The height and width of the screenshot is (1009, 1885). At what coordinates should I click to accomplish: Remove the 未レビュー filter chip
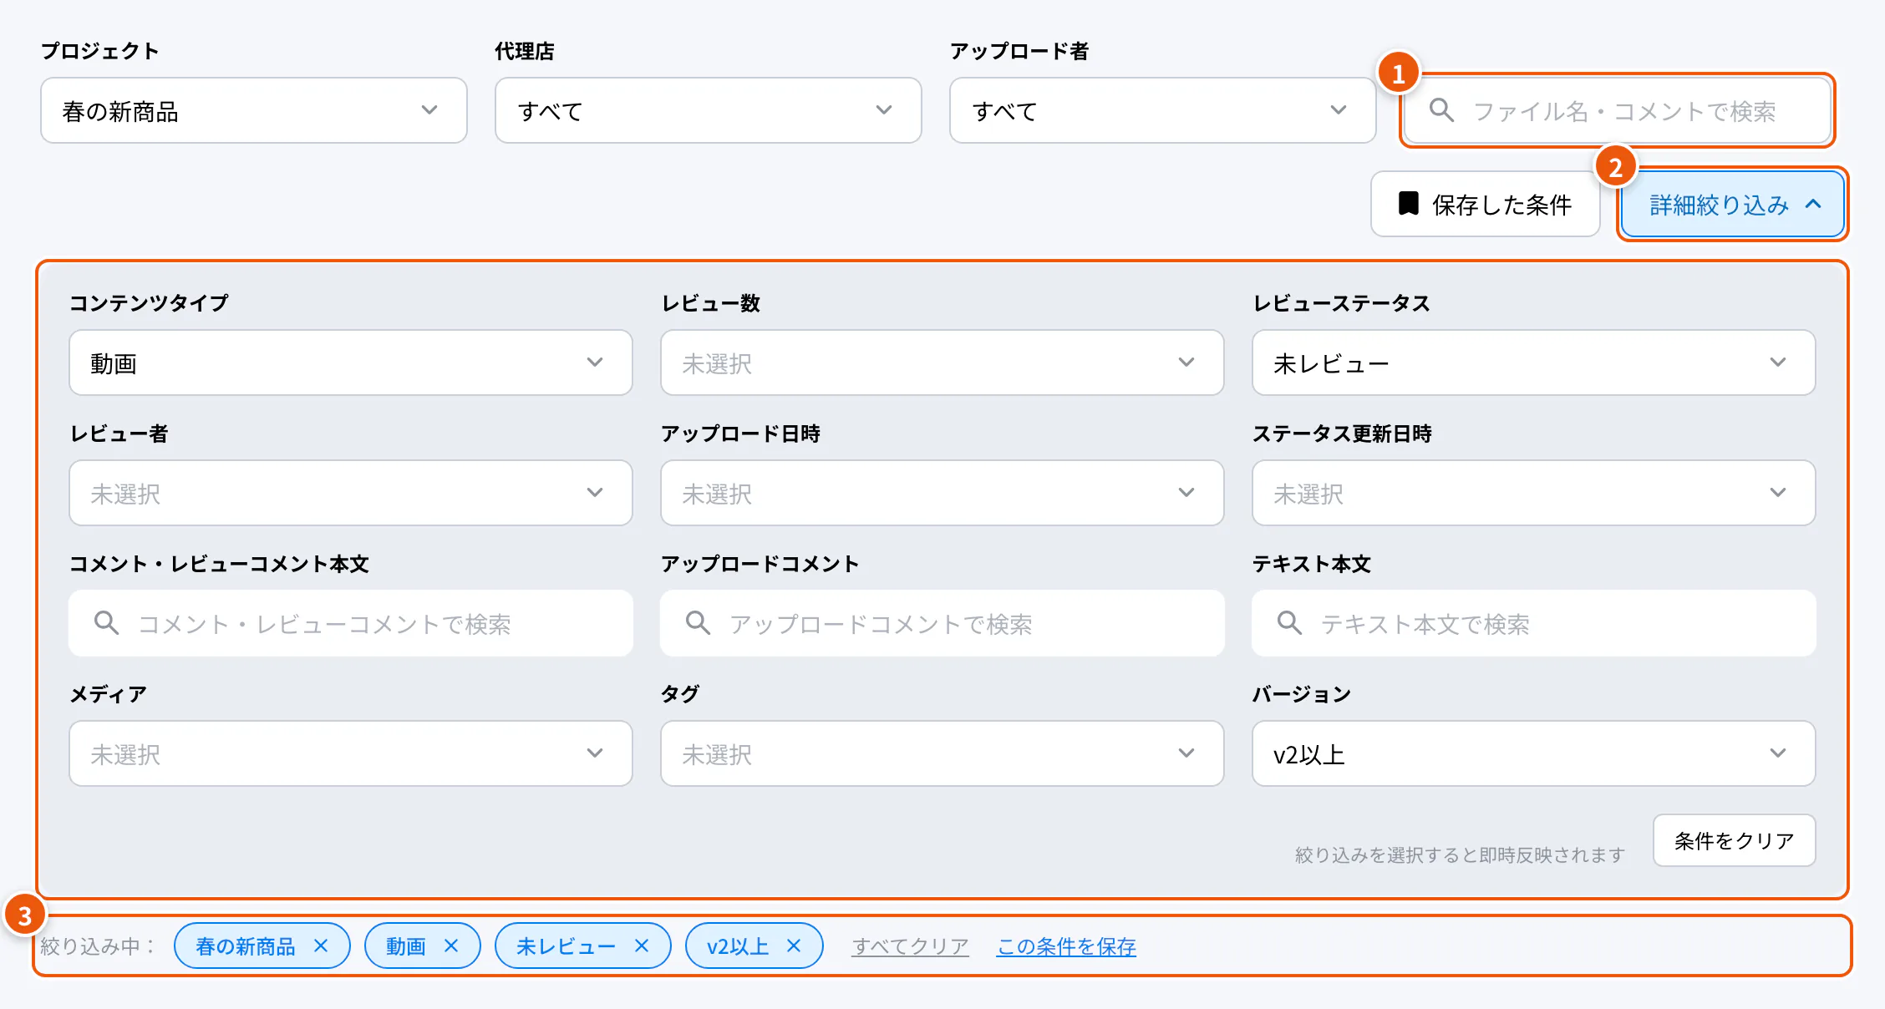[642, 946]
